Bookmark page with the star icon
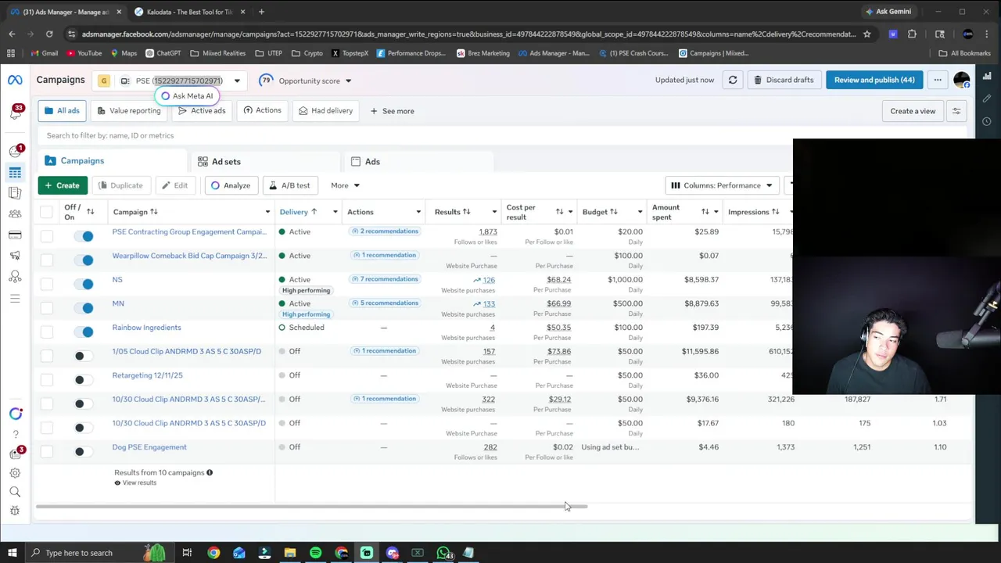 click(866, 34)
